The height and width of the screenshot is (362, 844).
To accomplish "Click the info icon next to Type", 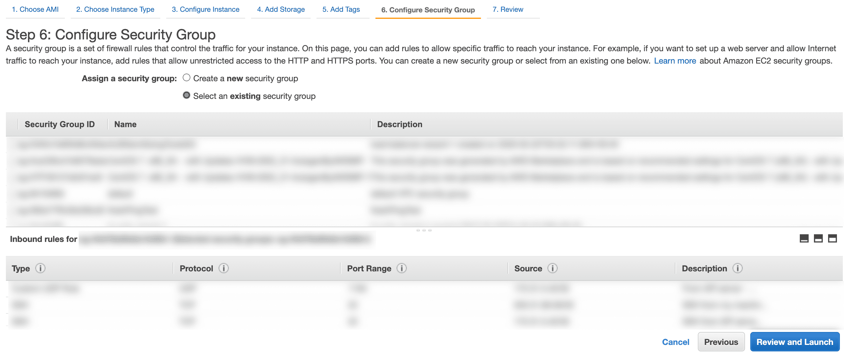I will tap(40, 268).
